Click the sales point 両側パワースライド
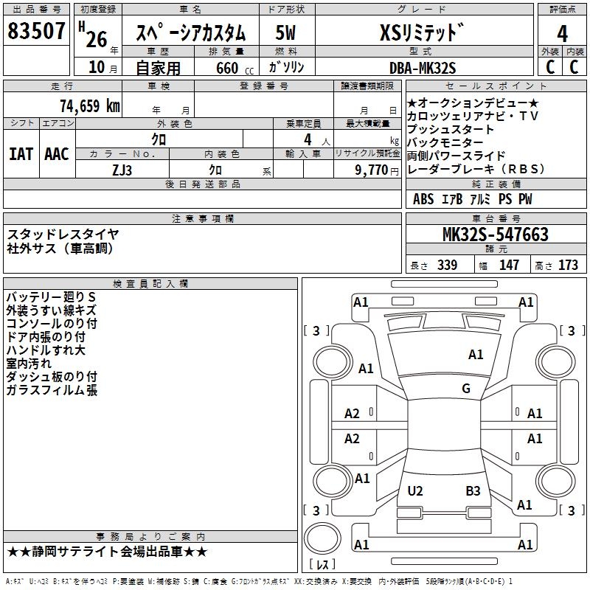This screenshot has height=590, width=590. click(456, 156)
